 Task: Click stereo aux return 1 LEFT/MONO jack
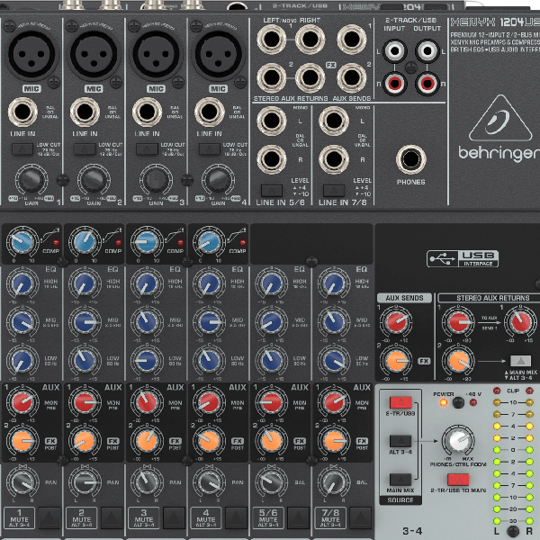[x=272, y=40]
